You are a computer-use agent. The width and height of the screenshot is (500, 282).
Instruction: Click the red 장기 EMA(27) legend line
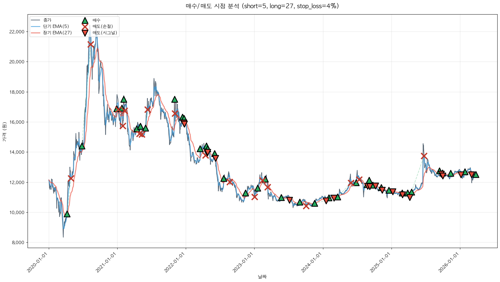pyautogui.click(x=35, y=33)
